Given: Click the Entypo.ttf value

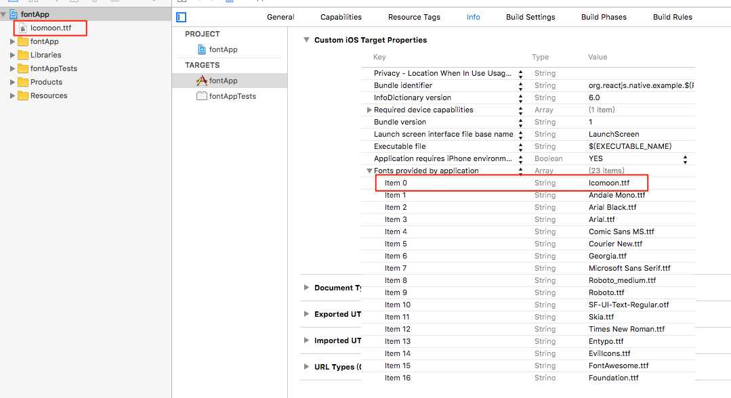Looking at the screenshot, I should point(606,341).
